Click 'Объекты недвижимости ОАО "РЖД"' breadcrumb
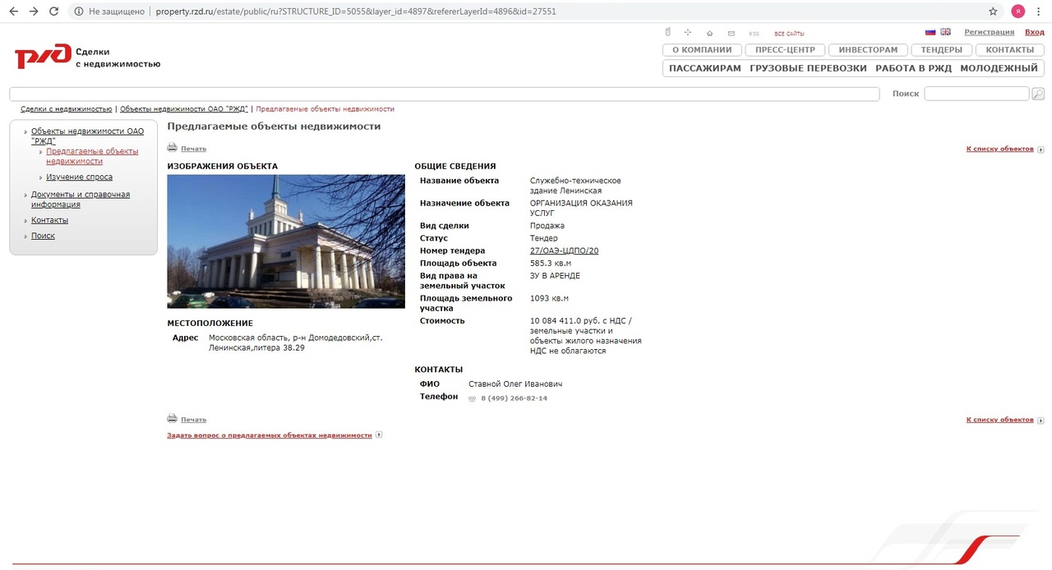 pos(184,108)
